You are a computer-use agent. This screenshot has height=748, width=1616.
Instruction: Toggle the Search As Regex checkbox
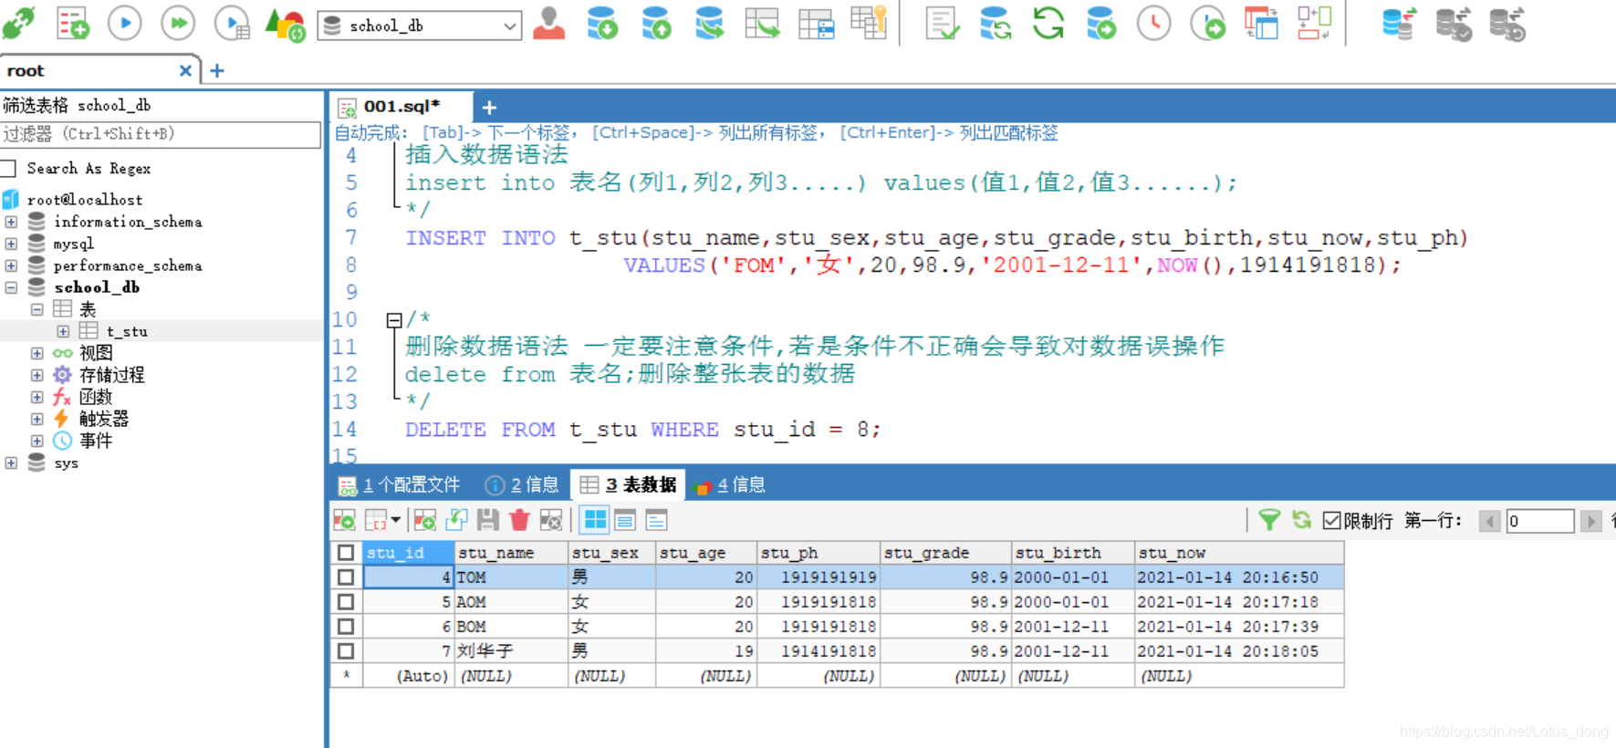[x=9, y=169]
